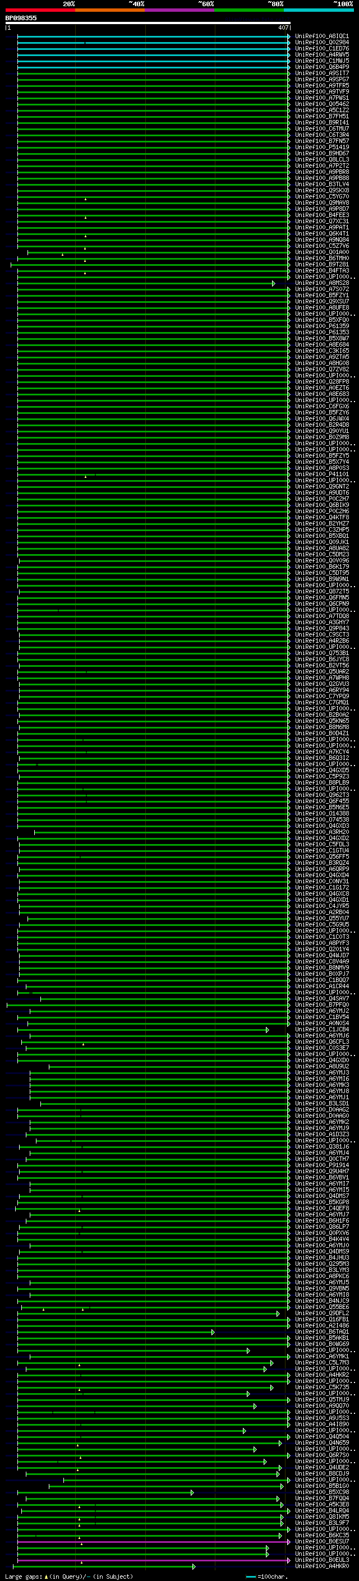Click the green ~80% identity scale segment
This screenshot has width=359, height=1581.
249,10
